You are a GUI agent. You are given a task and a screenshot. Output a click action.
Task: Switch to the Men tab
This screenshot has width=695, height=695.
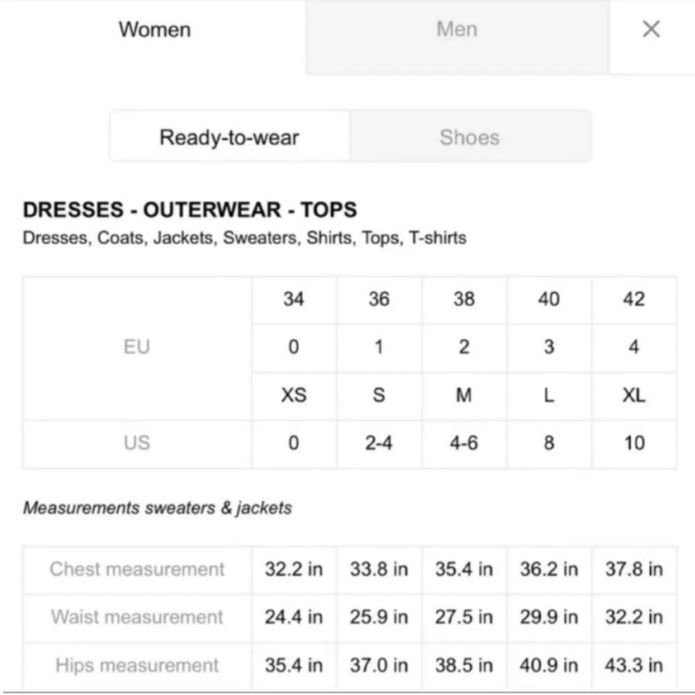[x=457, y=29]
